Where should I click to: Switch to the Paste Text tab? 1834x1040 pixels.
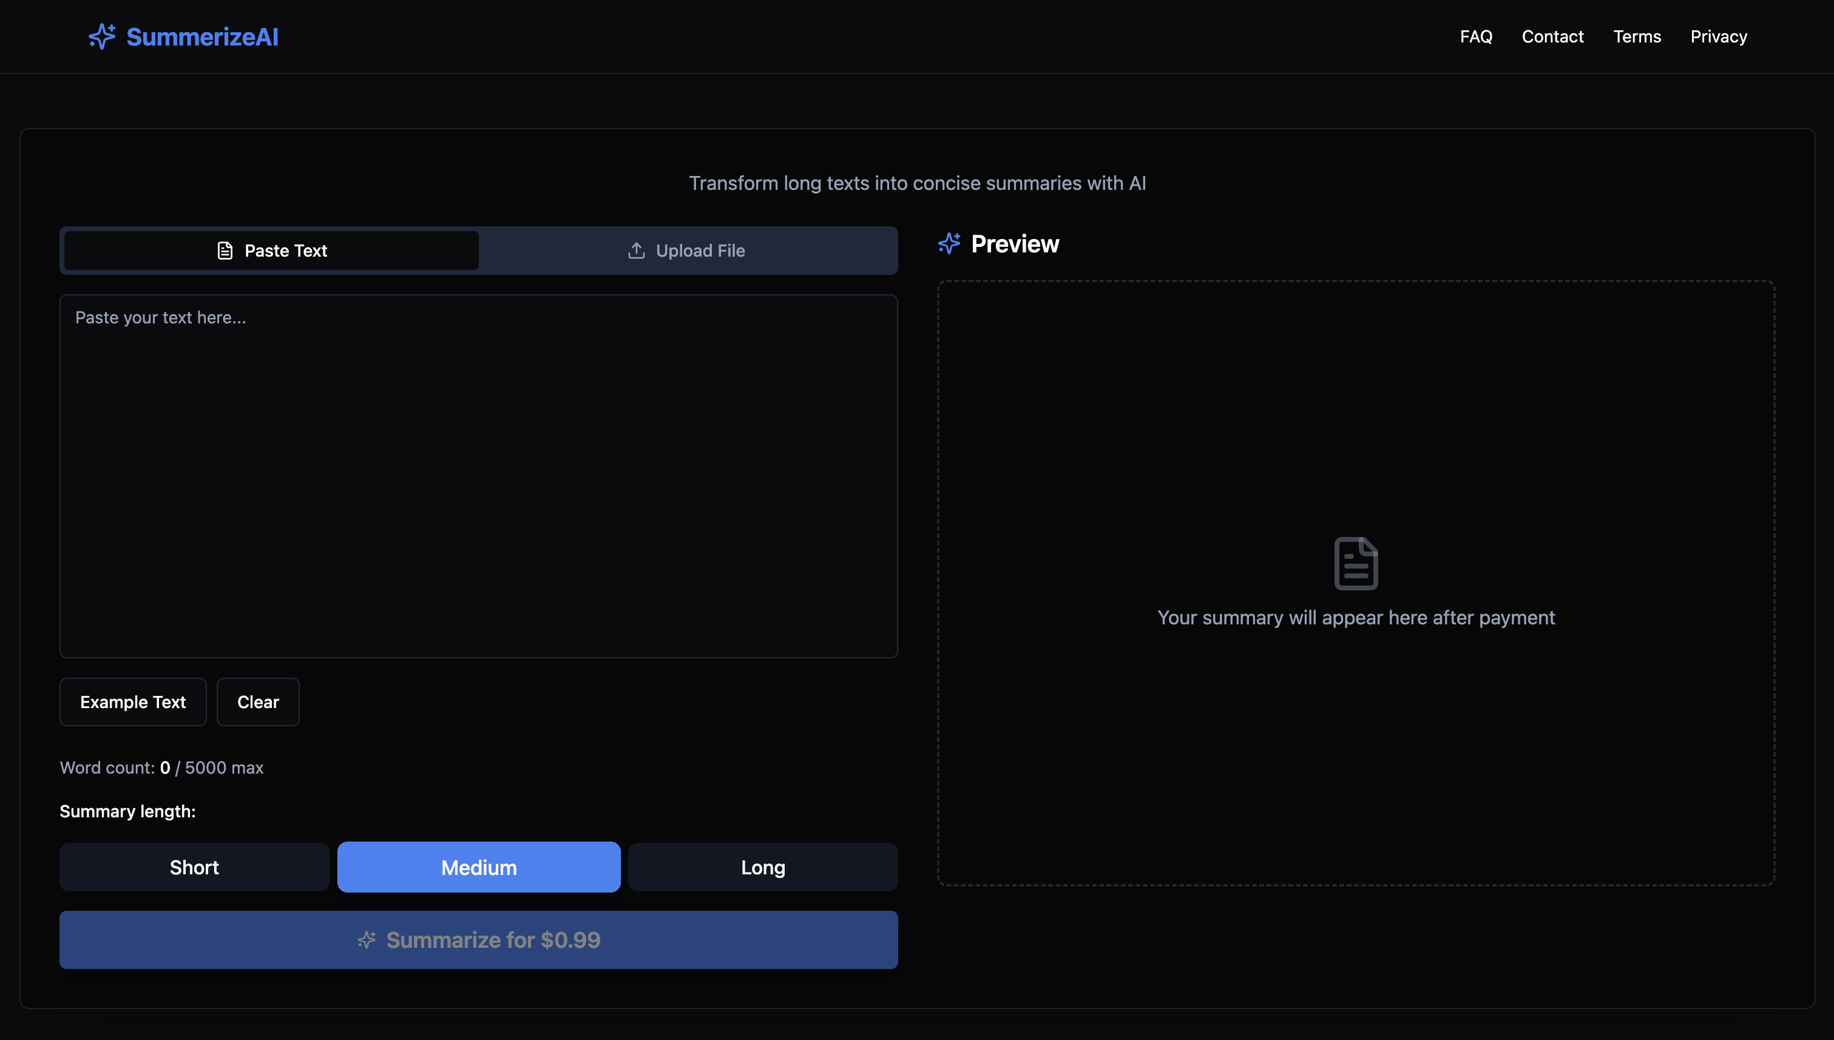pyautogui.click(x=271, y=251)
